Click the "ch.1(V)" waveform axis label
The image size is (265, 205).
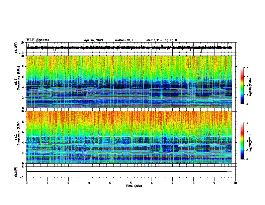click(x=16, y=48)
